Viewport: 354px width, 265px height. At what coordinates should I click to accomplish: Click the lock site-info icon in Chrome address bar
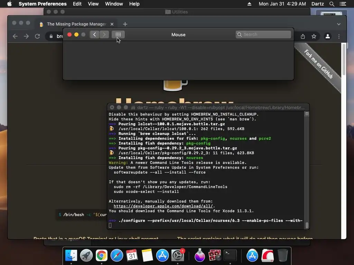(x=51, y=36)
